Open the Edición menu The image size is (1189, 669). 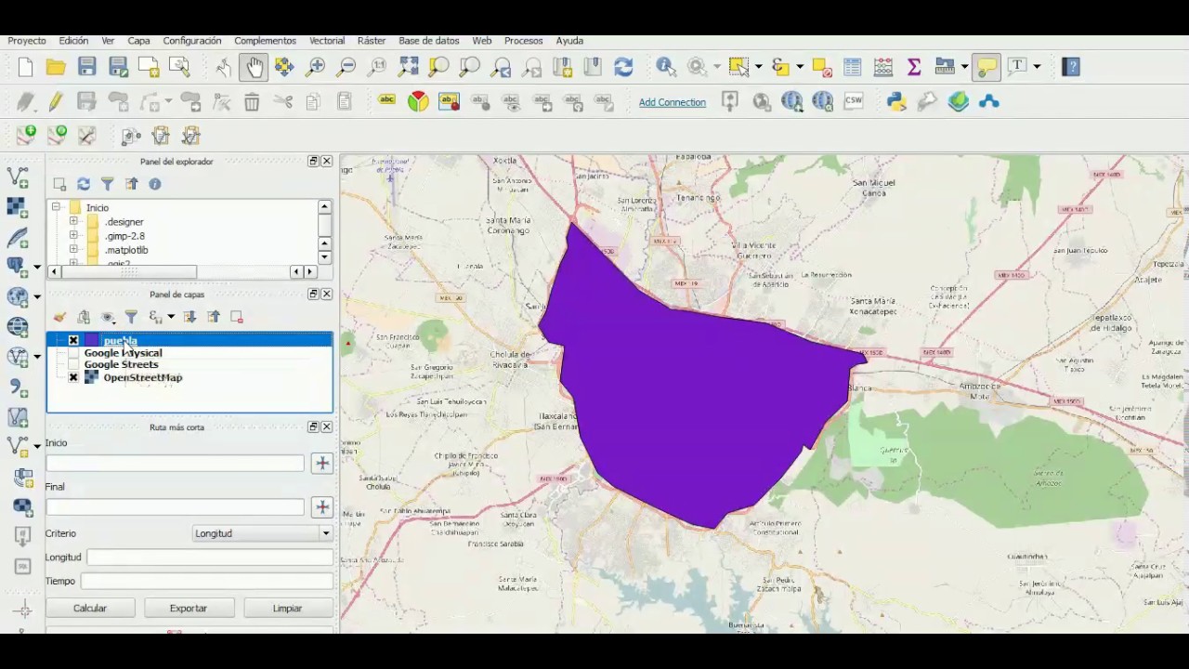click(x=73, y=41)
